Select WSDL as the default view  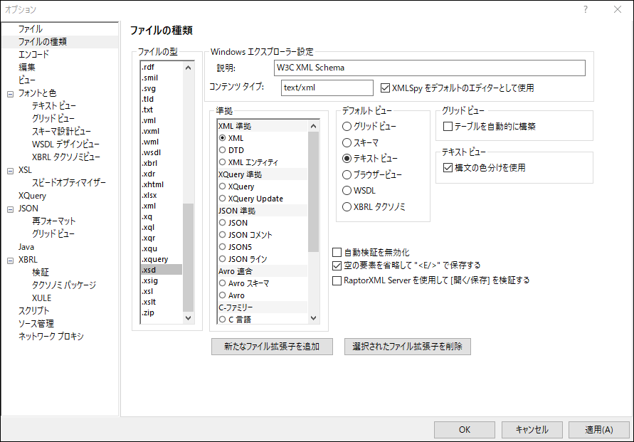pos(347,190)
